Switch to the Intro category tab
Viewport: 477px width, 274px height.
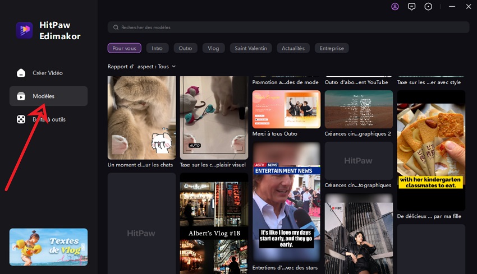coord(157,48)
